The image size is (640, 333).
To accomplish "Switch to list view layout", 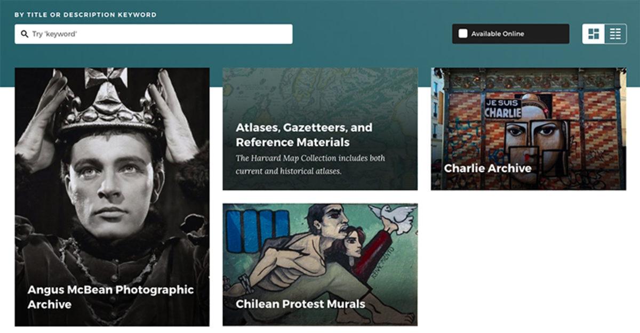I will point(615,34).
